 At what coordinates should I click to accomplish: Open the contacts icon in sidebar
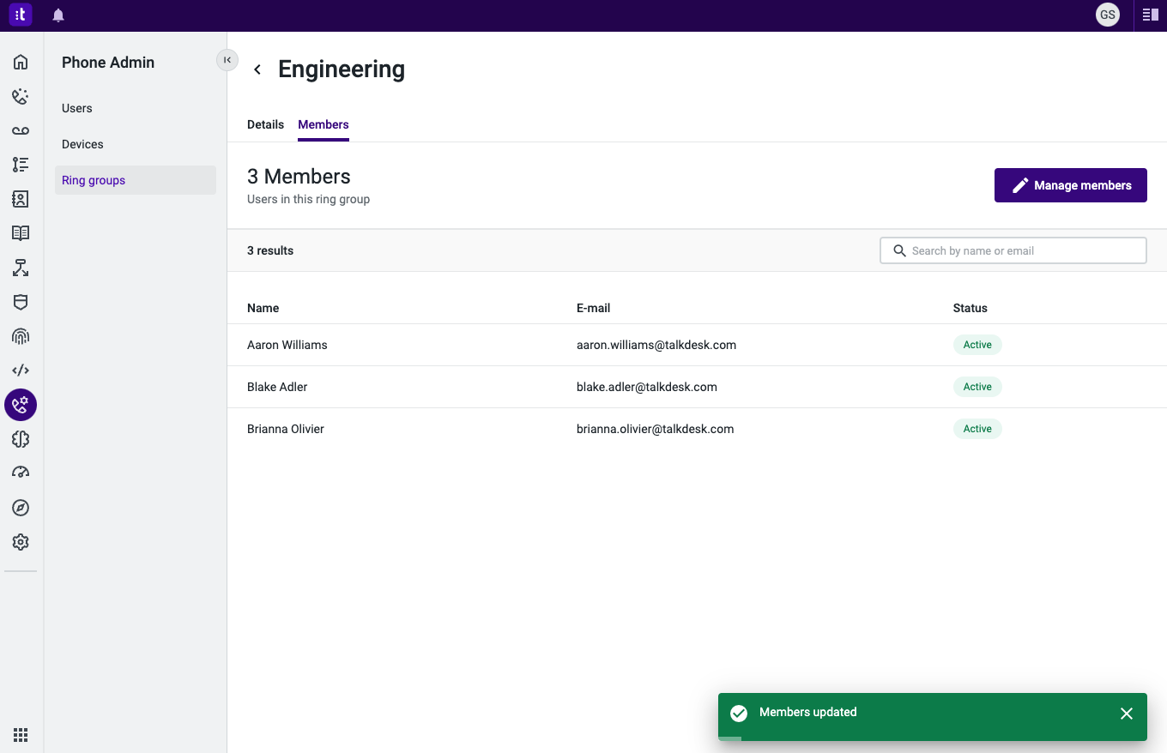coord(21,199)
